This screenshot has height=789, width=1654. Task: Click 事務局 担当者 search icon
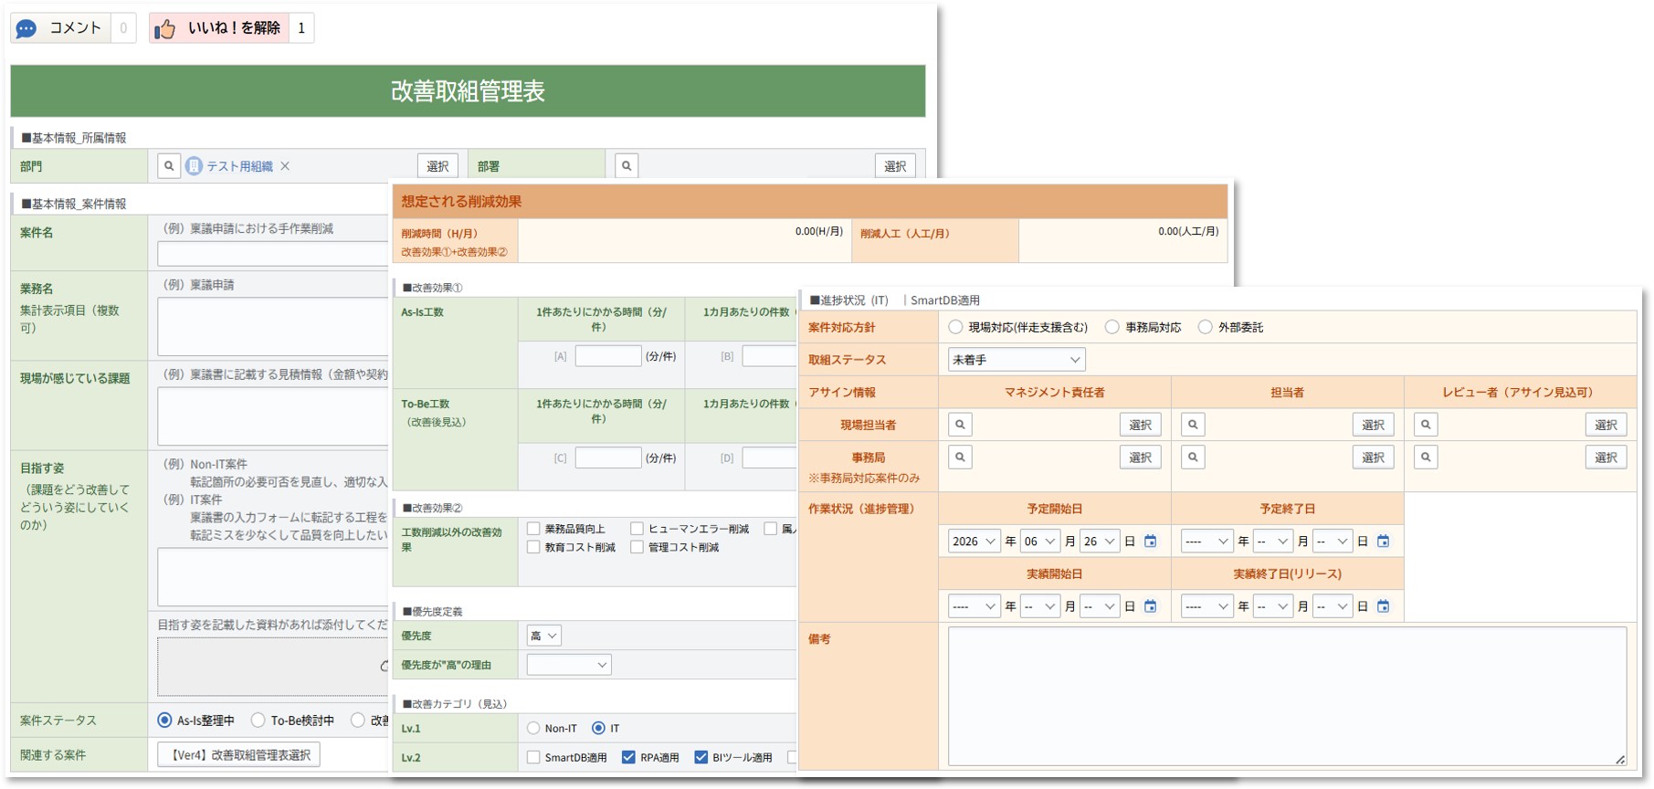pyautogui.click(x=1193, y=458)
